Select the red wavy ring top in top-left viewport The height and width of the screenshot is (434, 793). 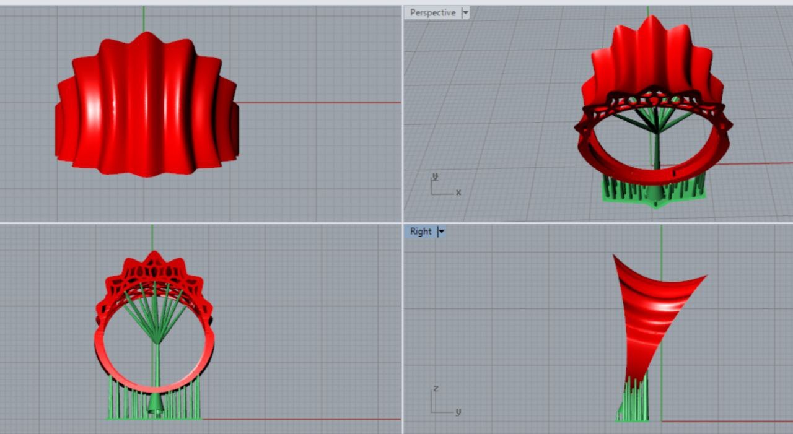point(147,105)
